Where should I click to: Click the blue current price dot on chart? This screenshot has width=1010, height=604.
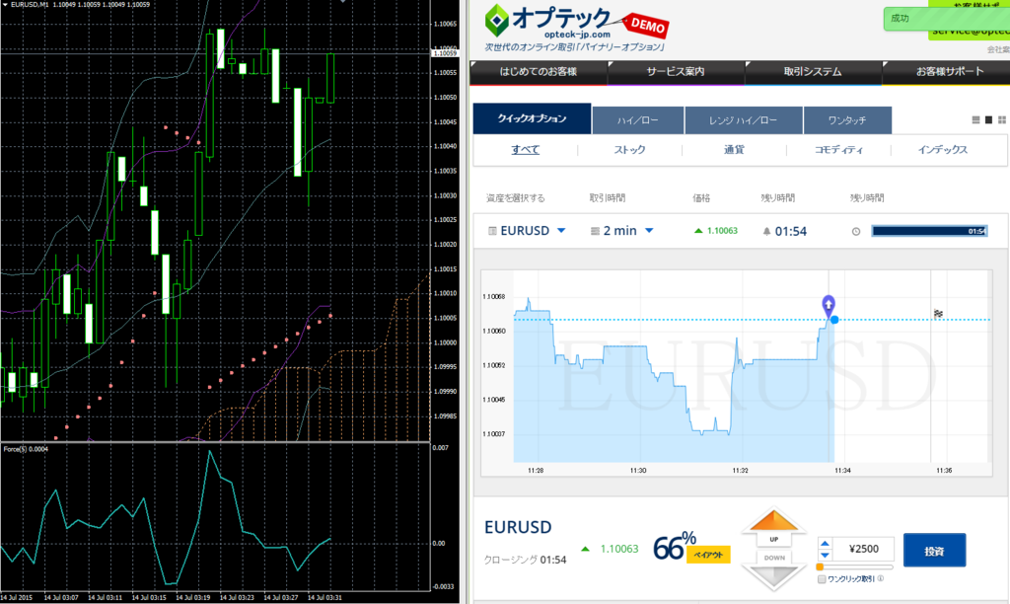point(834,320)
